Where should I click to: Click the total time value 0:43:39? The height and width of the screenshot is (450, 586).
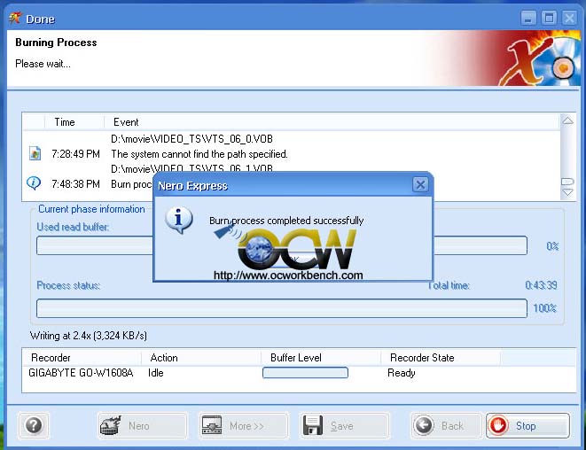541,285
